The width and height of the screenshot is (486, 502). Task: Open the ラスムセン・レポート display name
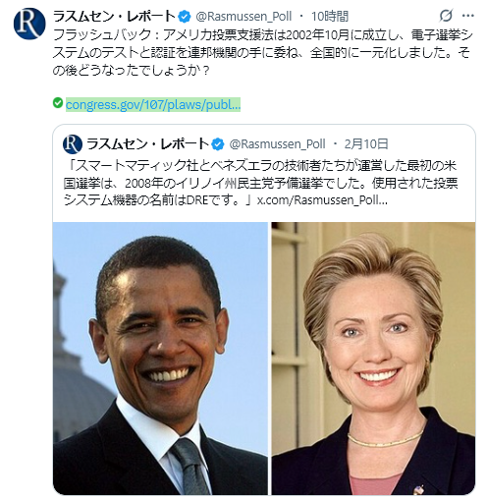tap(114, 16)
